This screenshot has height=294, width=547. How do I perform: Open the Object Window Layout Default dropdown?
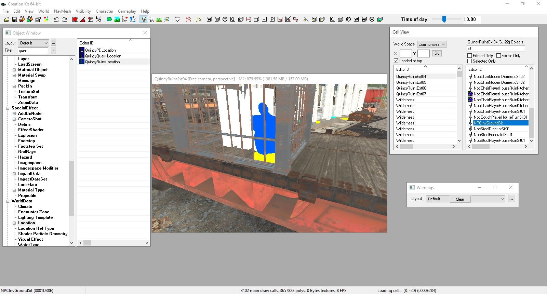point(34,43)
